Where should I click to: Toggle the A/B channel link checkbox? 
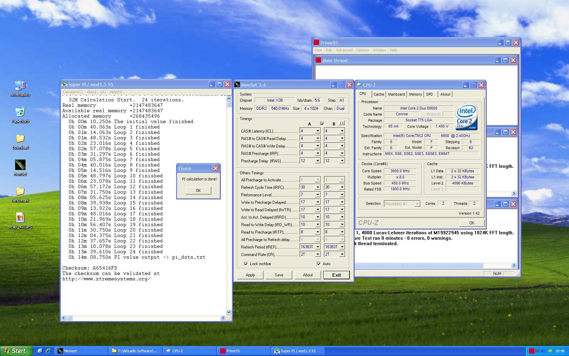click(x=322, y=124)
